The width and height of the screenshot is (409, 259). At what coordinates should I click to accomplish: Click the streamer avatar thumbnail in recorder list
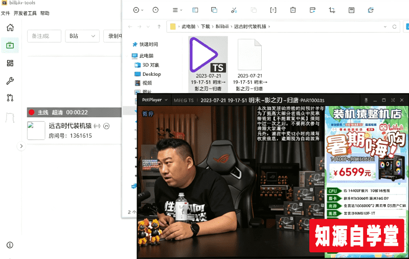coord(36,131)
